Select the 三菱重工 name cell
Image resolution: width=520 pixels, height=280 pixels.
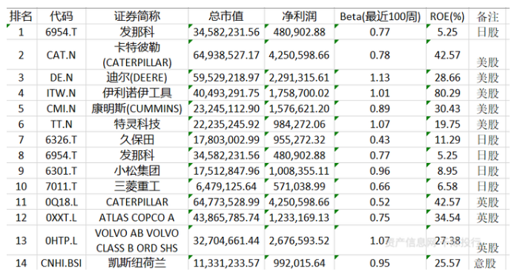tap(137, 187)
